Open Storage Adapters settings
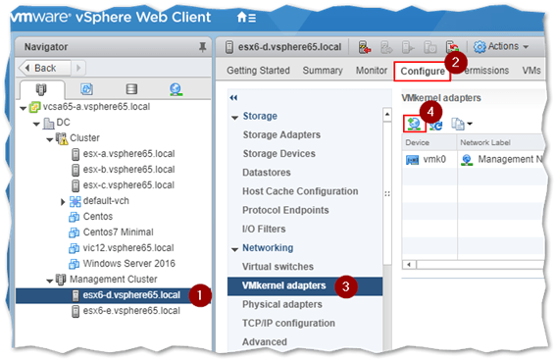Image resolution: width=556 pixels, height=361 pixels. pos(281,134)
